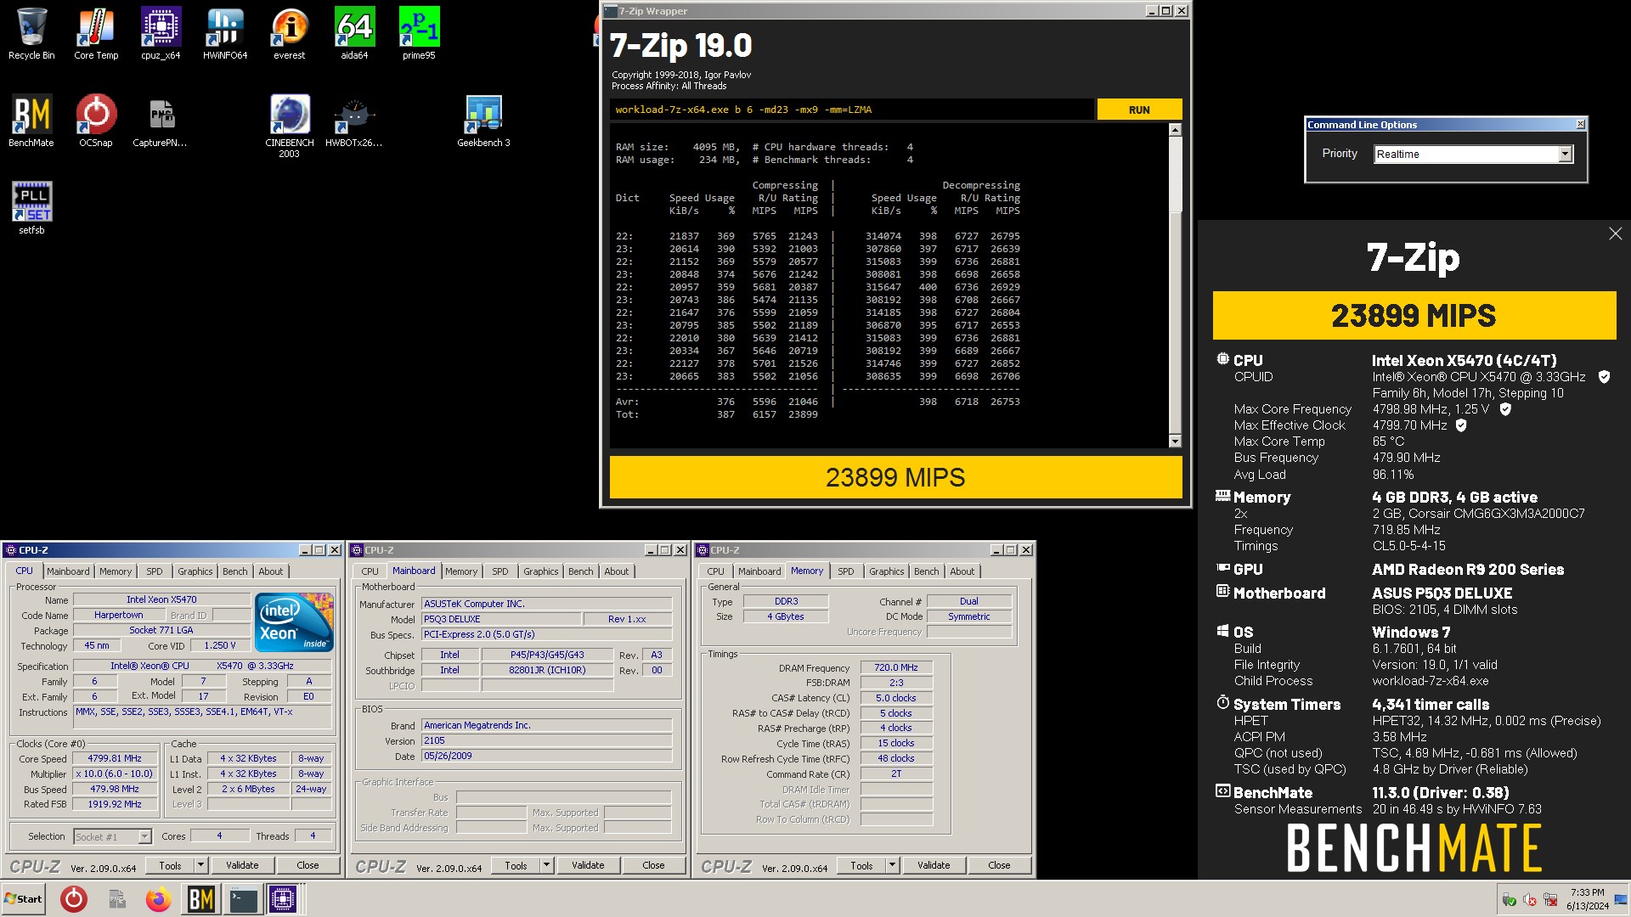The height and width of the screenshot is (917, 1631).
Task: Switch to CPU tab in second CPU-Z window
Action: [370, 571]
